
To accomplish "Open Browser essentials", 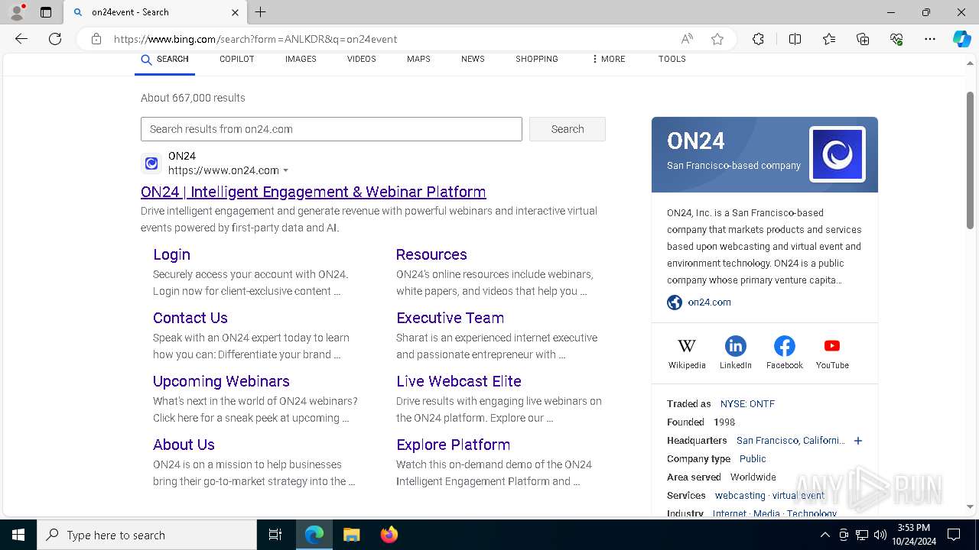I will click(x=896, y=39).
